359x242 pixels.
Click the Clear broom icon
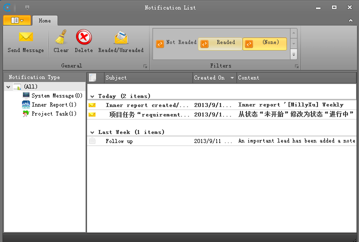(61, 37)
